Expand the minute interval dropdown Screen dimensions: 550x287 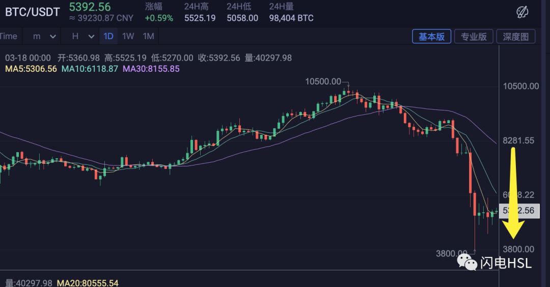(x=44, y=36)
